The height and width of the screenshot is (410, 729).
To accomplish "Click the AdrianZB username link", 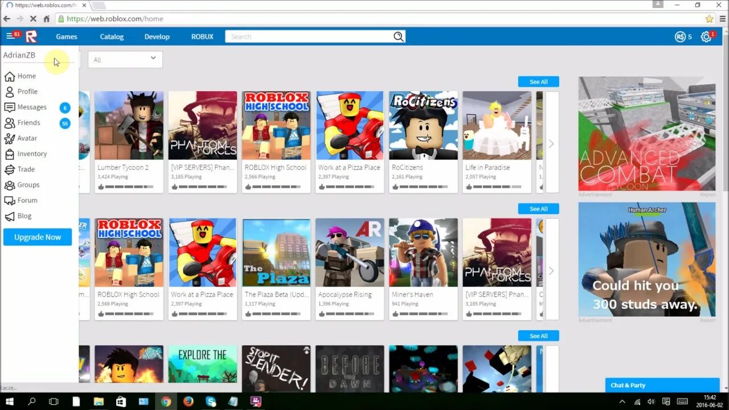I will (19, 55).
